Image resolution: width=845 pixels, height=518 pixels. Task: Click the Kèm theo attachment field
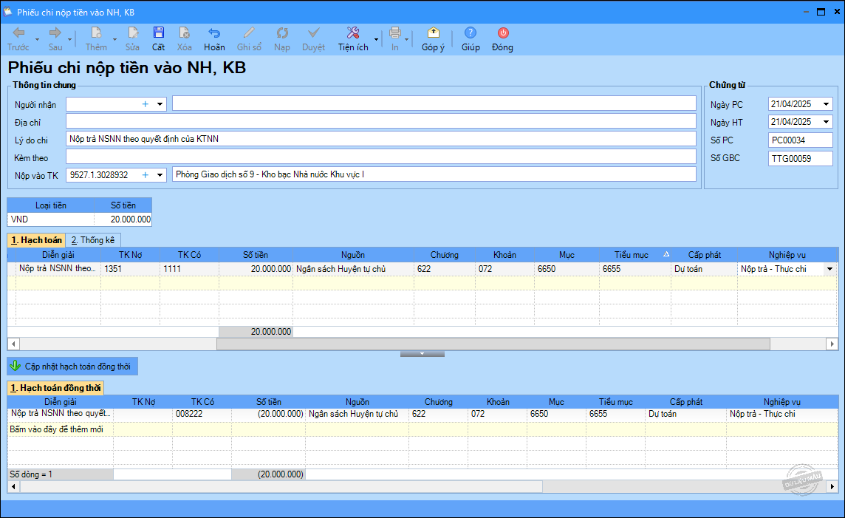[381, 157]
